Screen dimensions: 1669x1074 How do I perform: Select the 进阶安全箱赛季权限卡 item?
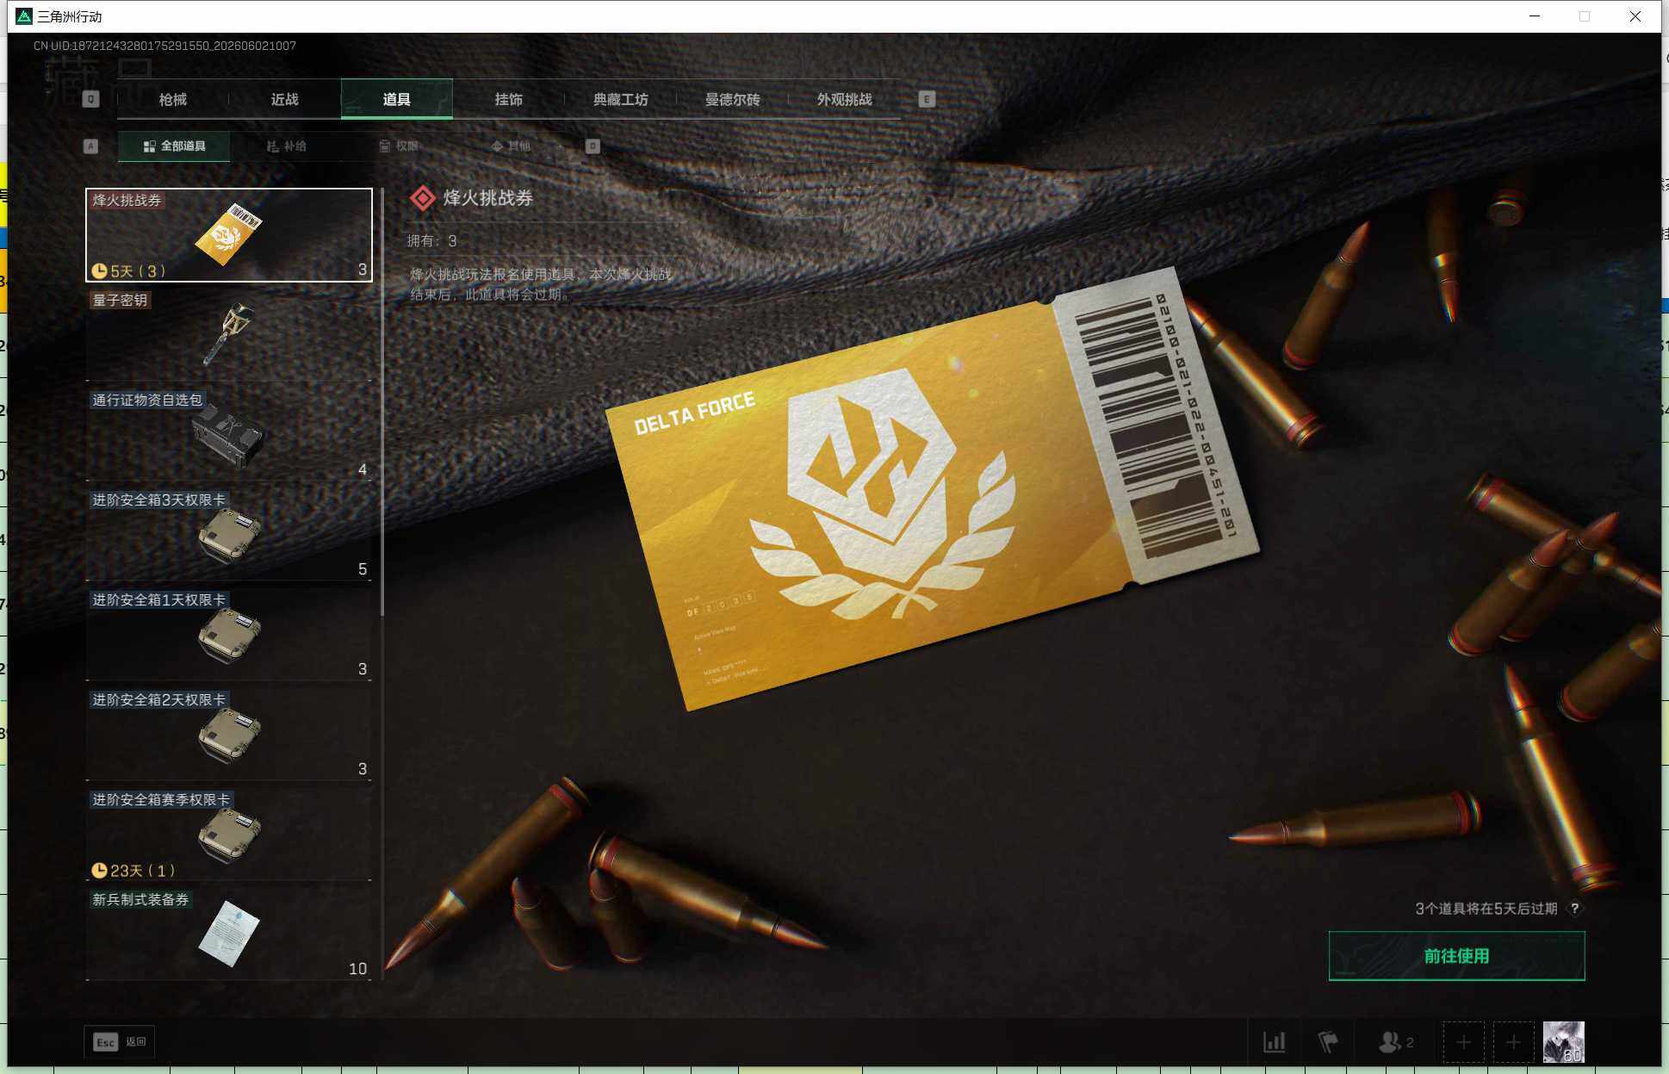[x=229, y=835]
